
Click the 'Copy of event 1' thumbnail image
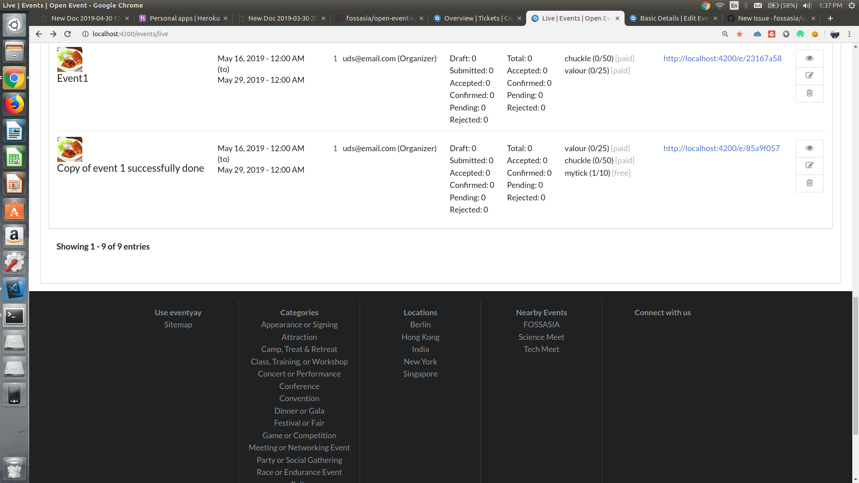coord(70,149)
